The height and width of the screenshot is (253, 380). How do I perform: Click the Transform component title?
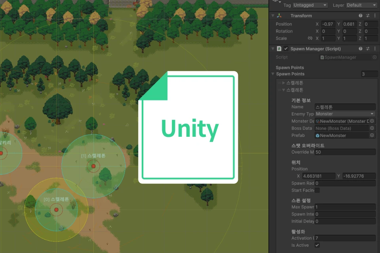(301, 16)
